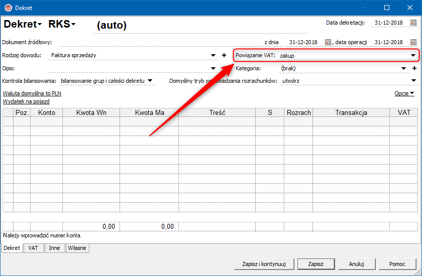Open Powiązanie VAT dropdown arrow
The width and height of the screenshot is (422, 276).
pos(413,55)
